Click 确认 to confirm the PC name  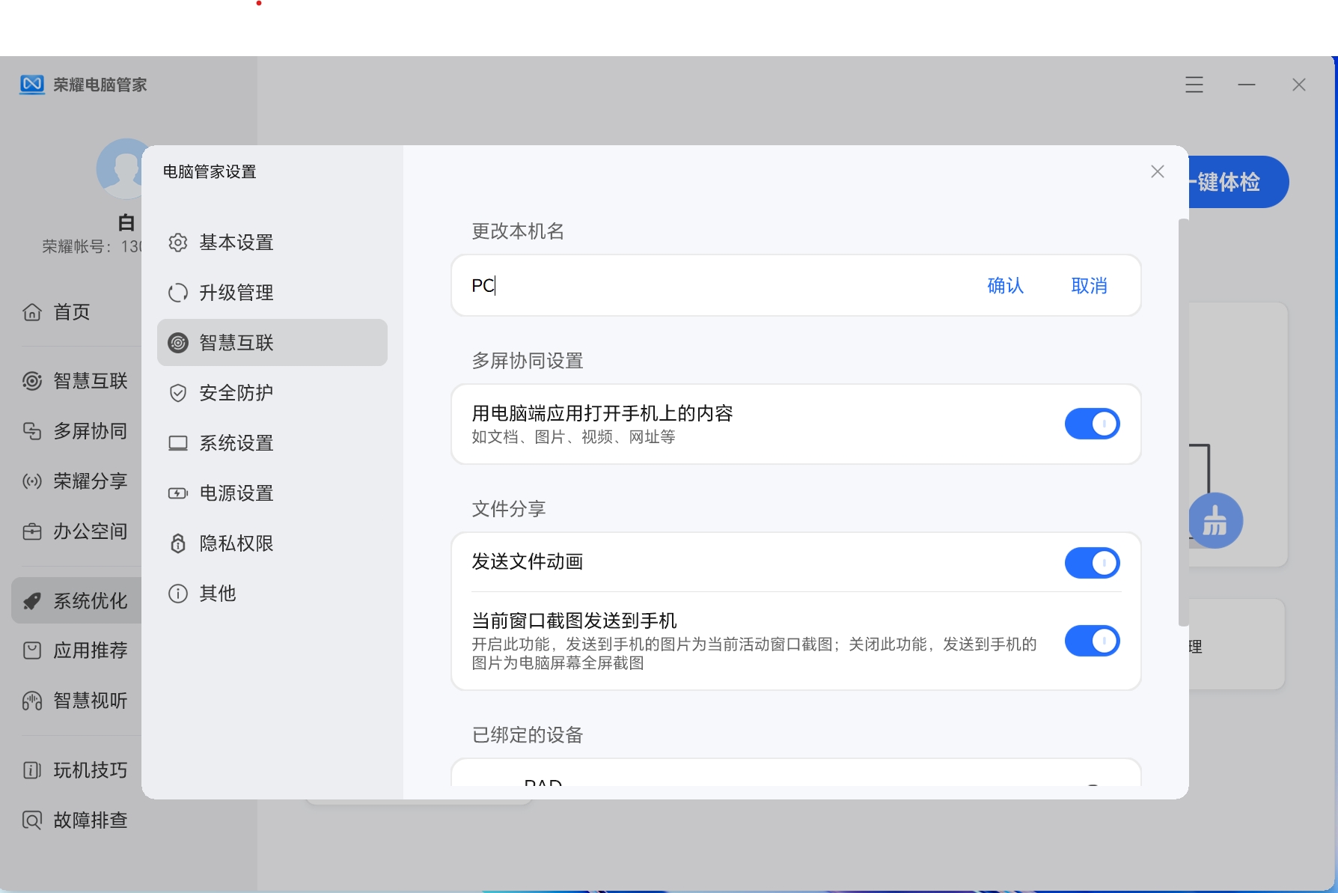click(x=1005, y=286)
